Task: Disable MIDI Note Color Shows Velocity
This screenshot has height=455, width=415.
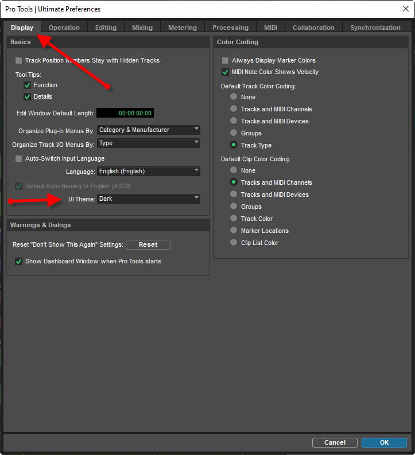Action: (225, 72)
